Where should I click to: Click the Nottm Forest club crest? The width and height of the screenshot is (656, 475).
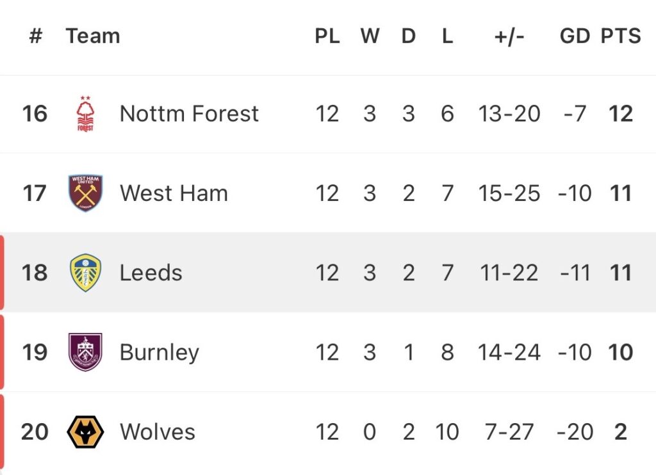[85, 114]
